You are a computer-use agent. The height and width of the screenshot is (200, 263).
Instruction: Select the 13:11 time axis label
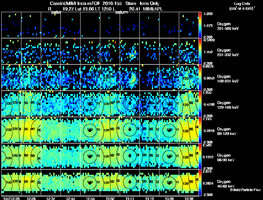point(130,198)
